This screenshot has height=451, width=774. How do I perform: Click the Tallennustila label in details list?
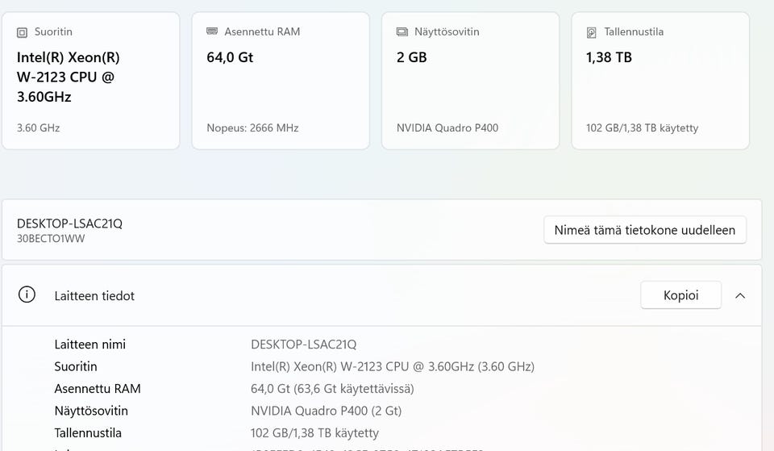point(88,432)
